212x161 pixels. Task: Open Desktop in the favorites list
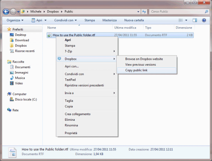tap(18, 35)
